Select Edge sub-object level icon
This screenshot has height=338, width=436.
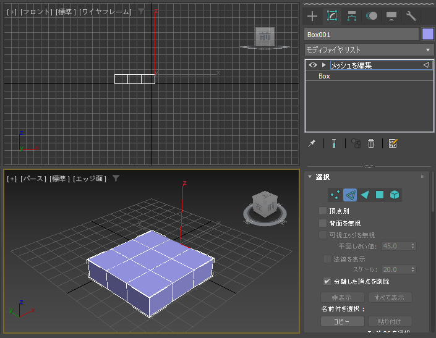[x=350, y=195]
